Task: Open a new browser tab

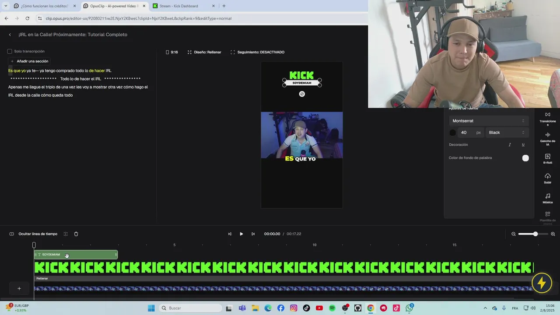Action: click(x=224, y=6)
